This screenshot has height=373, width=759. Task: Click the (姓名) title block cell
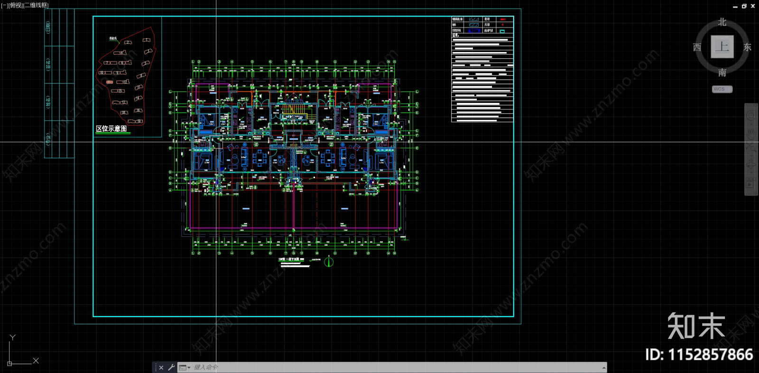(48, 102)
